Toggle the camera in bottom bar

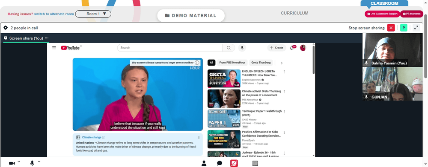12,163
